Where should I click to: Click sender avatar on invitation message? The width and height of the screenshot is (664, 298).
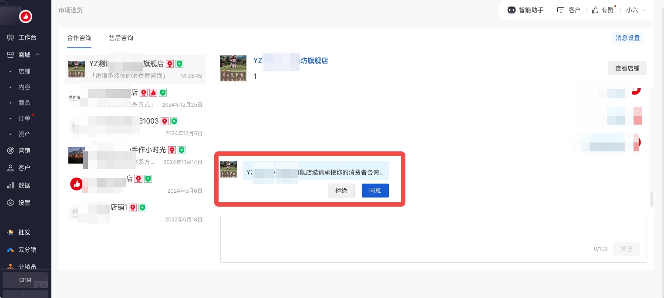tap(229, 169)
